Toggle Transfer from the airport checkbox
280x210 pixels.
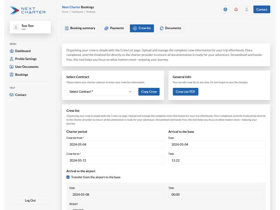[x=68, y=177]
